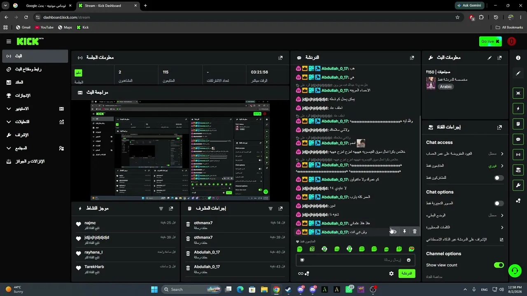
Task: Toggle the document icon in the right toolbar
Action: (x=518, y=124)
